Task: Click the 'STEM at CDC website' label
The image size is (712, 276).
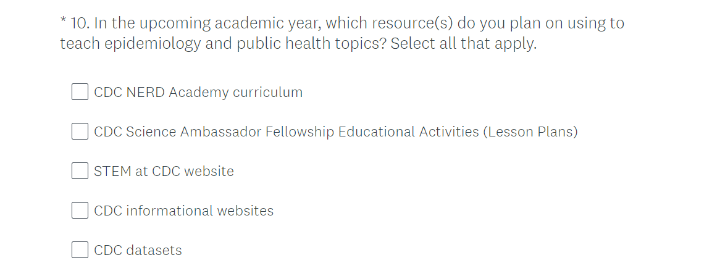Action: click(x=164, y=172)
